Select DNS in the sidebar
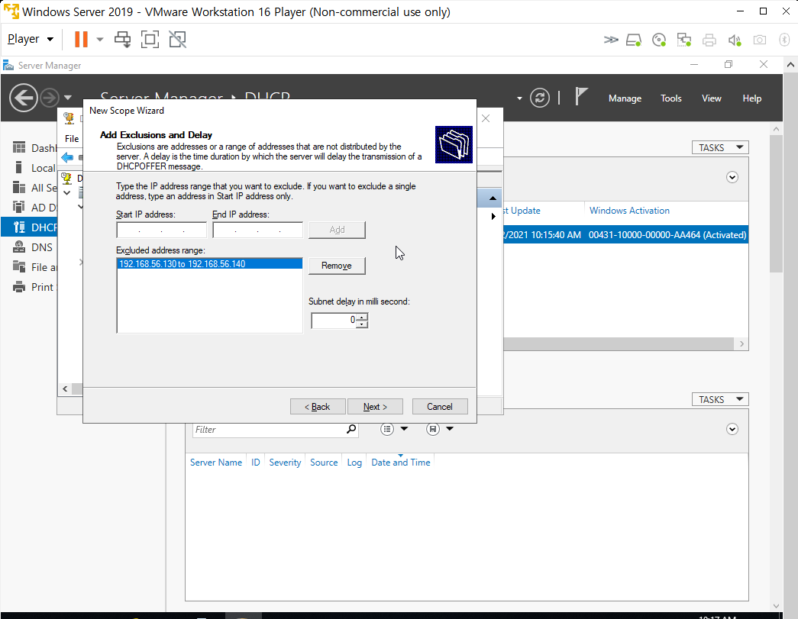798x619 pixels. [34, 247]
